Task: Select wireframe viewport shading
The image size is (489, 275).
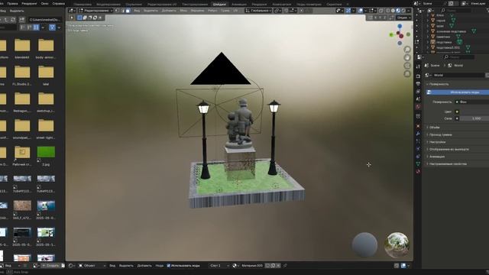Action: click(387, 11)
